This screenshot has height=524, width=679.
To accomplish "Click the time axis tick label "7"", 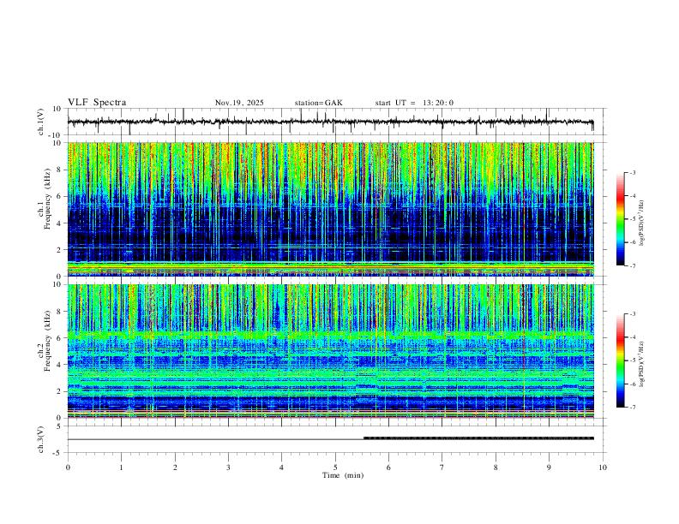I will pos(442,467).
